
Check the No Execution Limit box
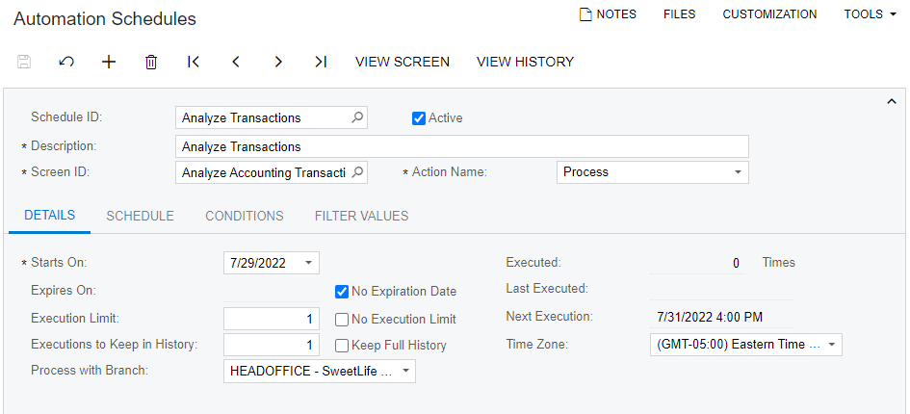coord(342,319)
